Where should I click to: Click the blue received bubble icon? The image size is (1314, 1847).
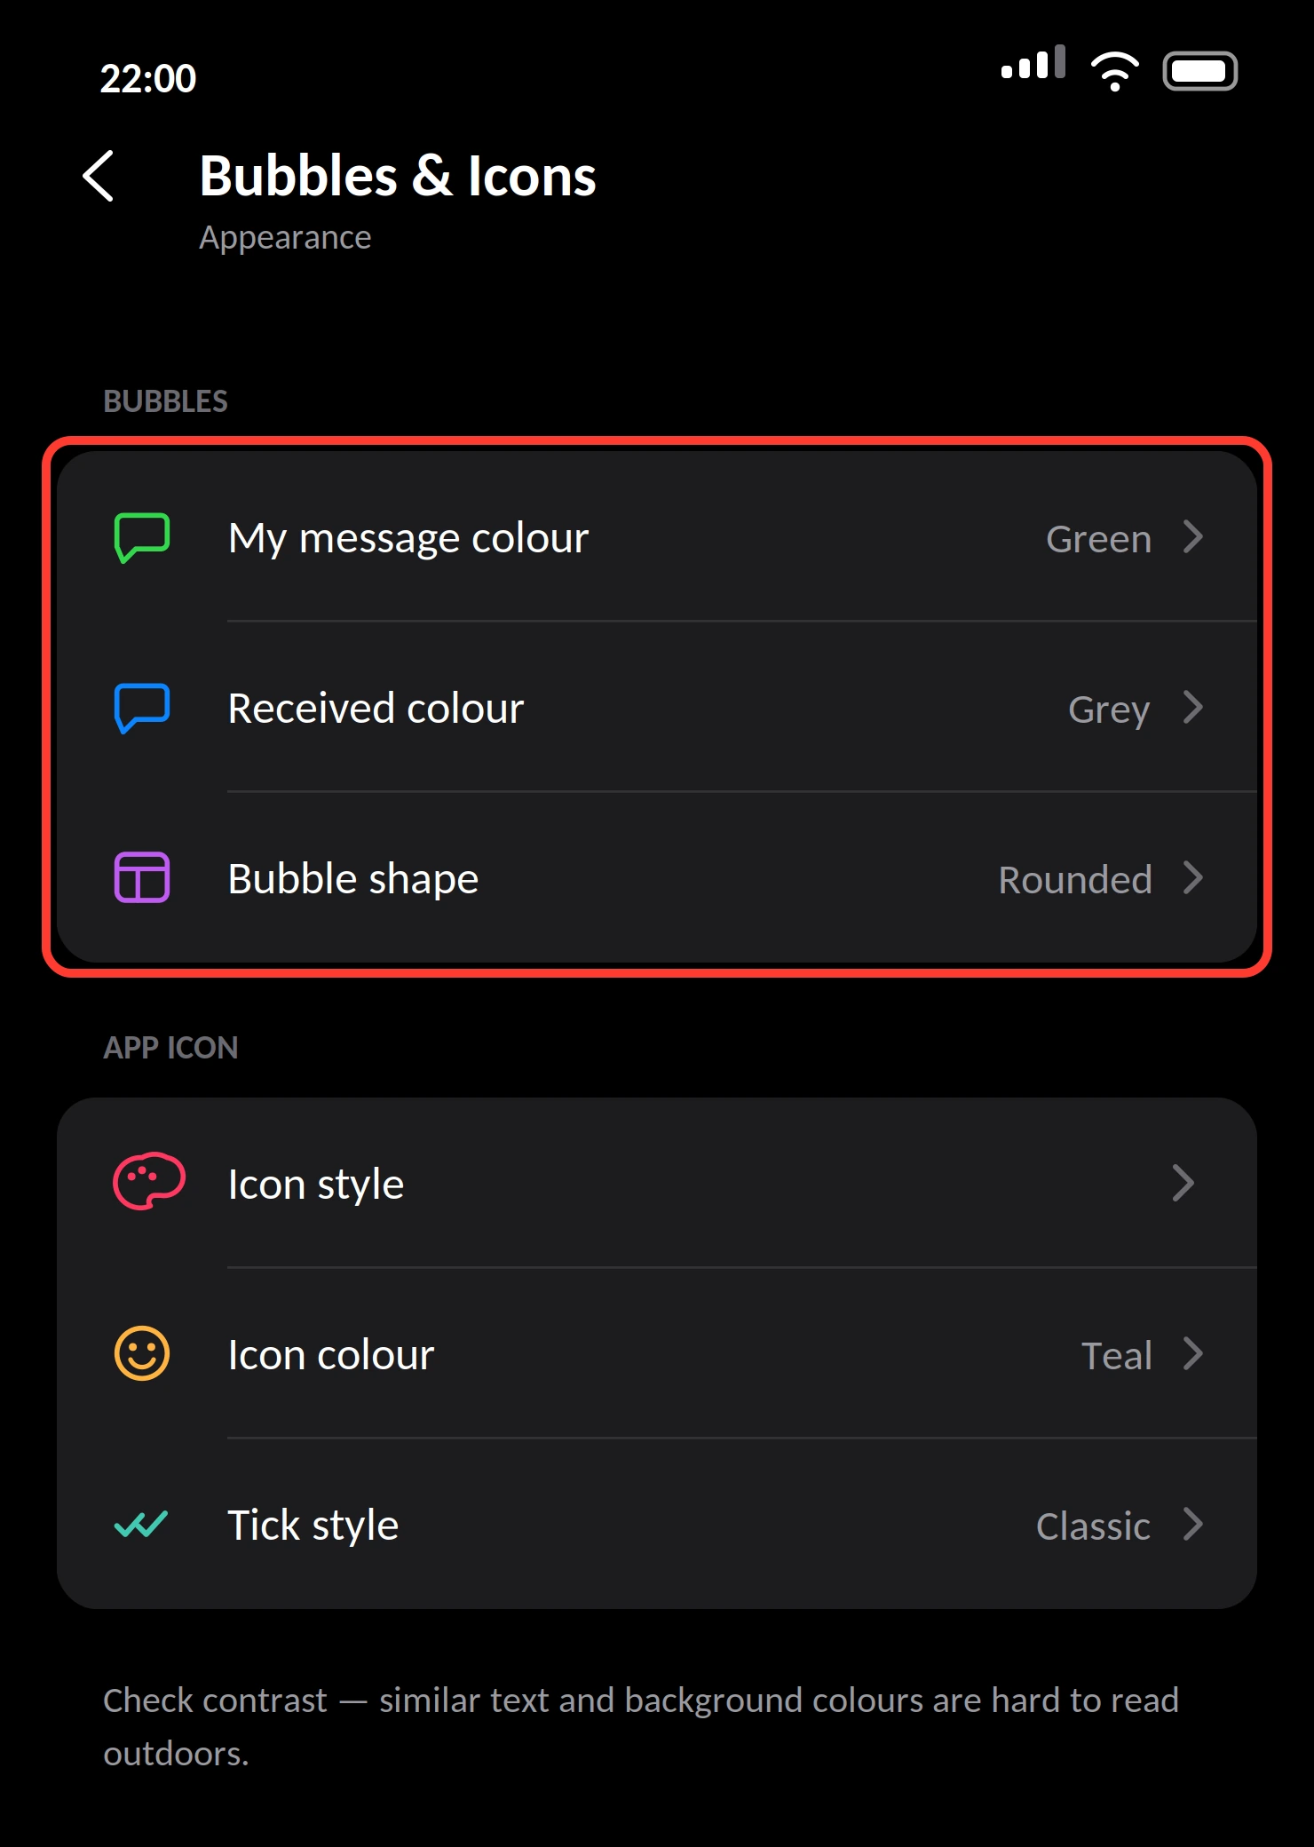pos(142,708)
